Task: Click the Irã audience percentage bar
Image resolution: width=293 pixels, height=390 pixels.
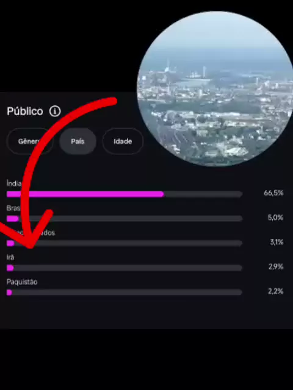Action: [x=125, y=268]
